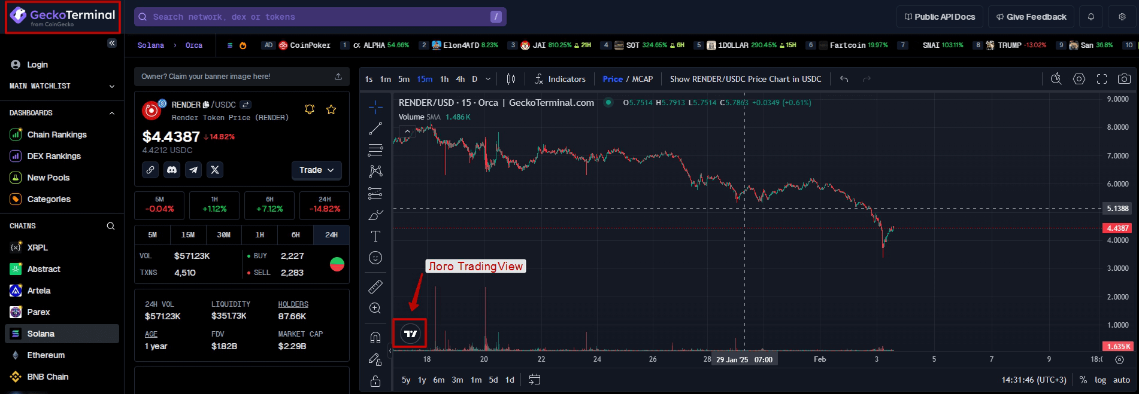Open the timeframe dropdown arrow after D
1139x394 pixels.
pyautogui.click(x=488, y=79)
